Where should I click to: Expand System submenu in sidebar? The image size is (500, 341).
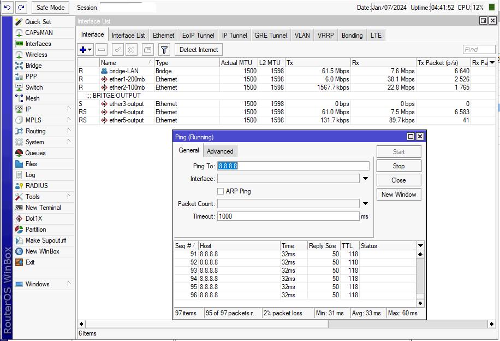(x=43, y=142)
